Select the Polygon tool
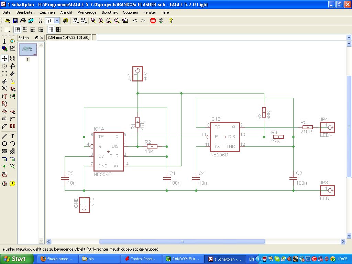Viewport: 352px width, 264px height. pos(12,151)
